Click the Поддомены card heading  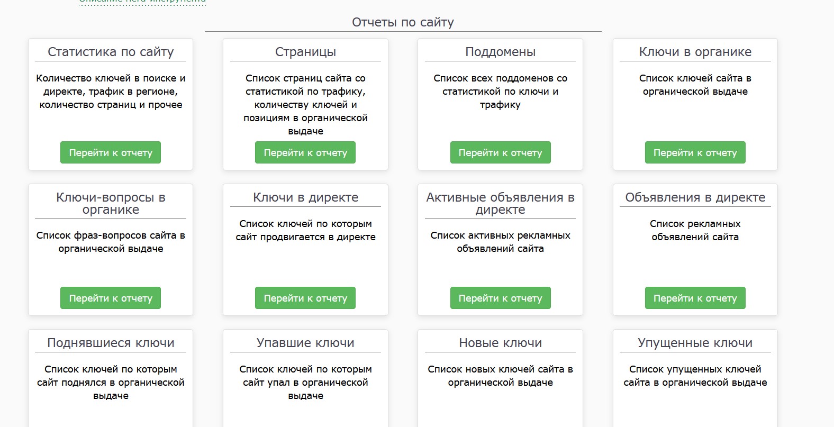pos(500,52)
